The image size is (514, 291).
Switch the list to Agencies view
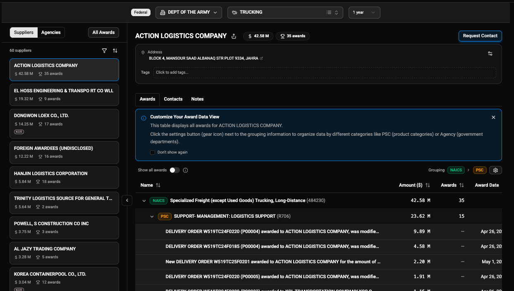51,32
